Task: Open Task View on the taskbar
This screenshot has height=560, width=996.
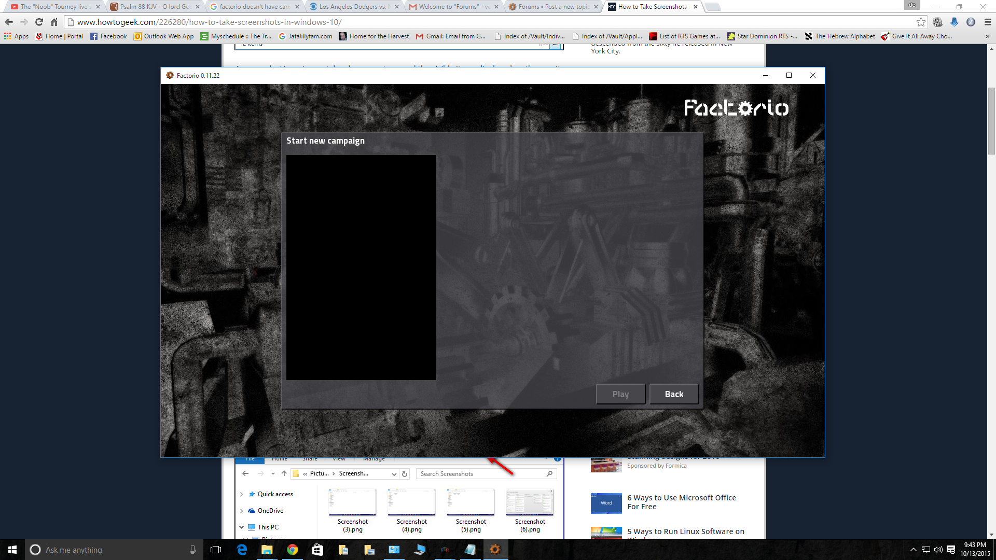Action: click(x=216, y=550)
